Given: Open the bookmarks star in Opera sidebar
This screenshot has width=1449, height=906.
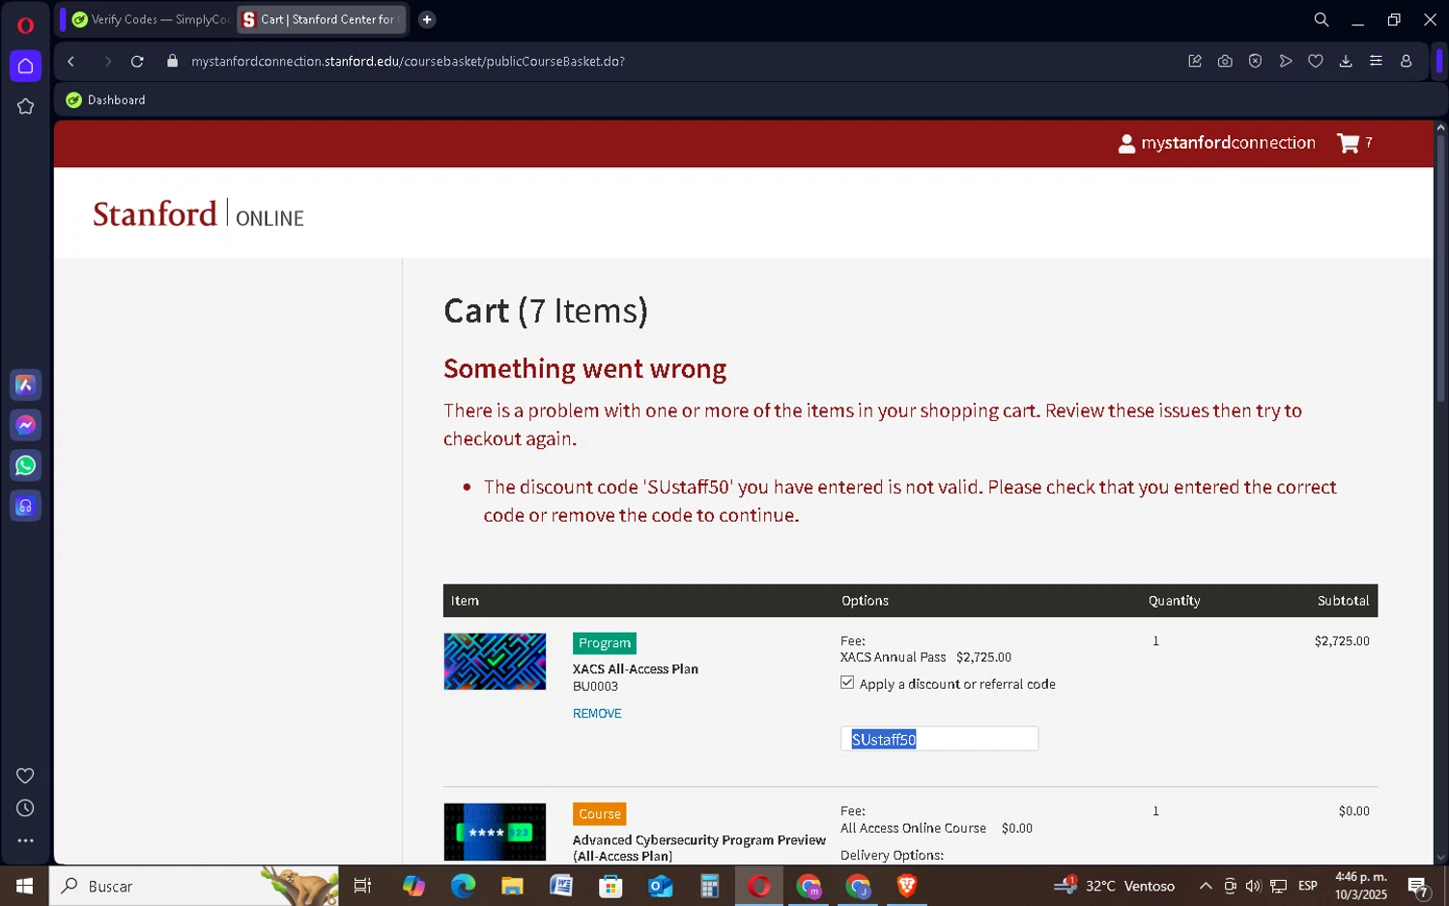Looking at the screenshot, I should click(x=26, y=106).
